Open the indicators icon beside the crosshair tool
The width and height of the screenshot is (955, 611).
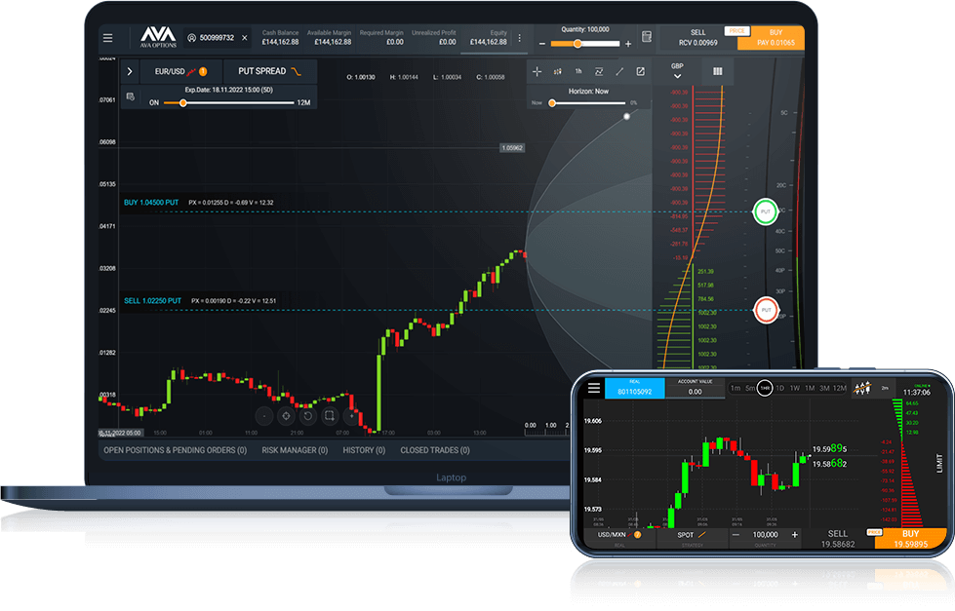tap(557, 71)
